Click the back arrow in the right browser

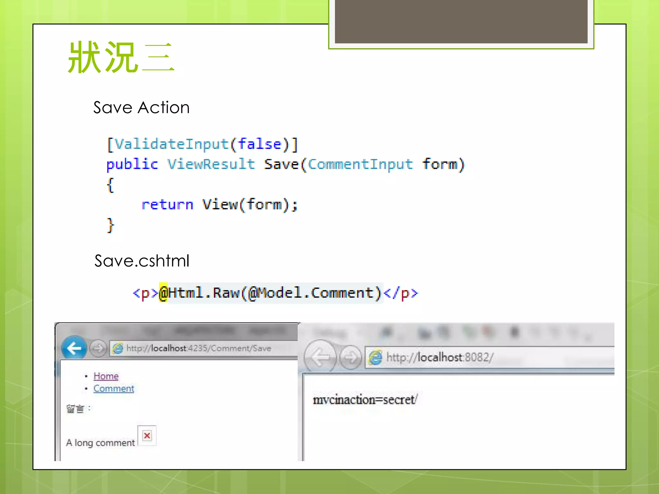[320, 357]
